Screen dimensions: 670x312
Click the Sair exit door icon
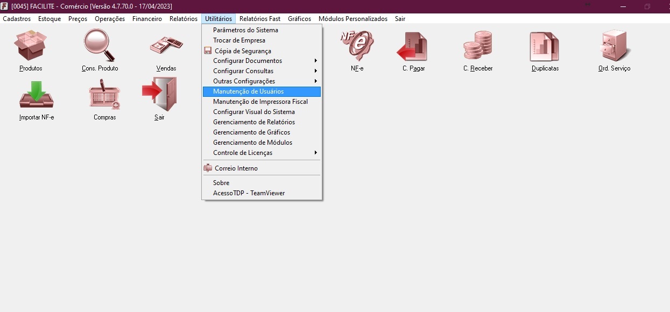159,94
